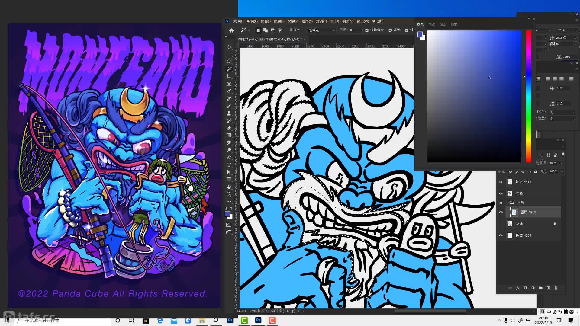Choose Subtract from Selection mode icon
Viewport: 580px width, 326px height.
pyautogui.click(x=273, y=30)
